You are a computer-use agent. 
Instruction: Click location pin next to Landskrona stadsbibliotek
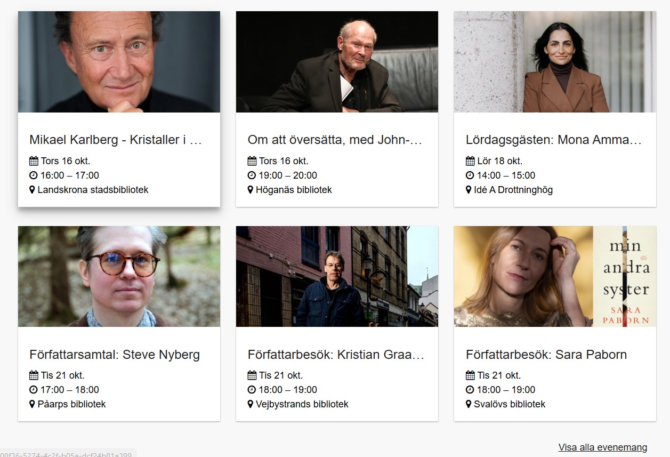point(32,190)
